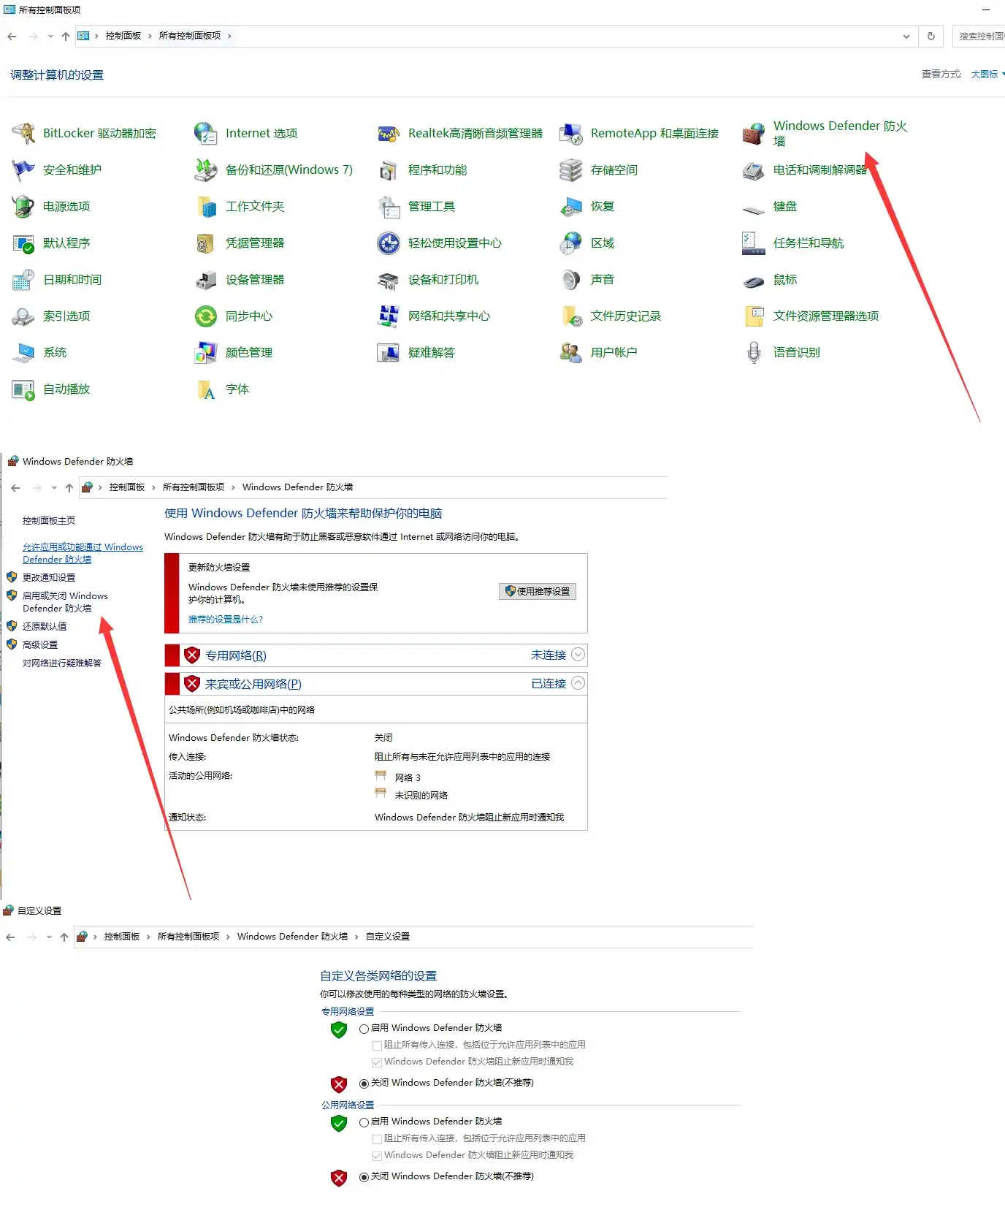Open recent locations dropdown in firewall window

54,488
